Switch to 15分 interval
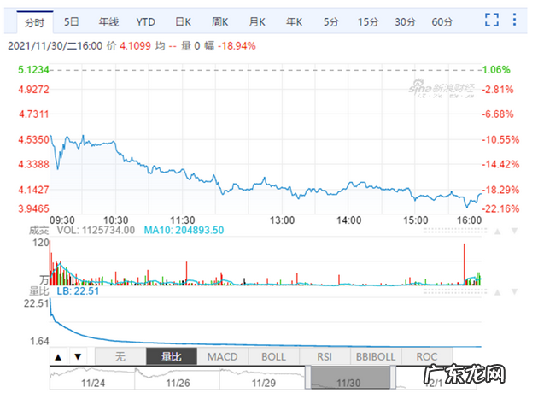The image size is (538, 399). point(368,22)
